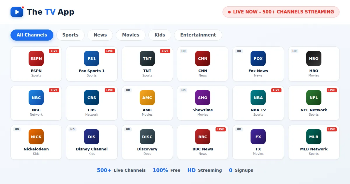
Task: Click the NBA TV channel name
Action: point(258,110)
